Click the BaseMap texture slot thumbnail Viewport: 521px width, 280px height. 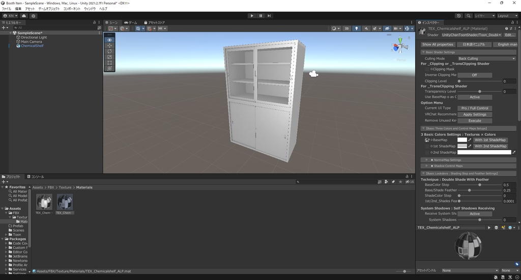click(427, 140)
